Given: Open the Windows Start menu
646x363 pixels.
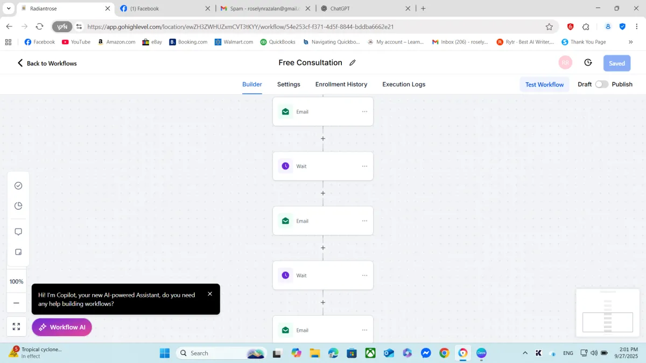Looking at the screenshot, I should point(165,353).
